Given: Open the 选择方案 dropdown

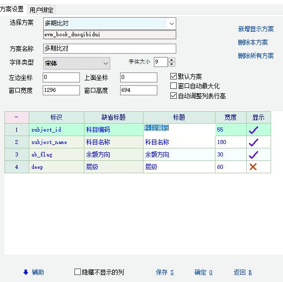Looking at the screenshot, I should (x=172, y=23).
